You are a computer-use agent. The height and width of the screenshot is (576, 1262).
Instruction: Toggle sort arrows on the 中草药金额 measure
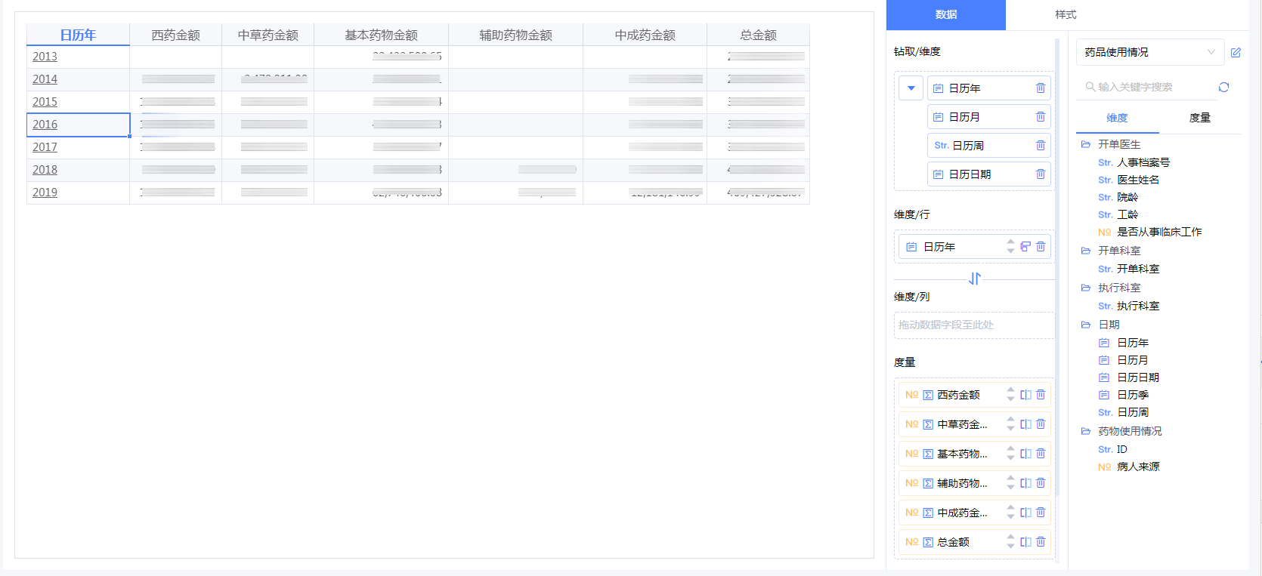[x=1010, y=424]
